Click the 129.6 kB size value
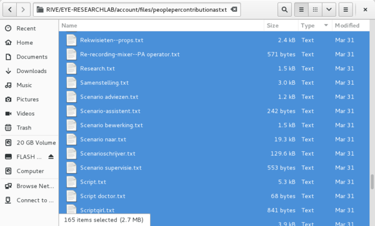375x226 pixels. coord(282,154)
